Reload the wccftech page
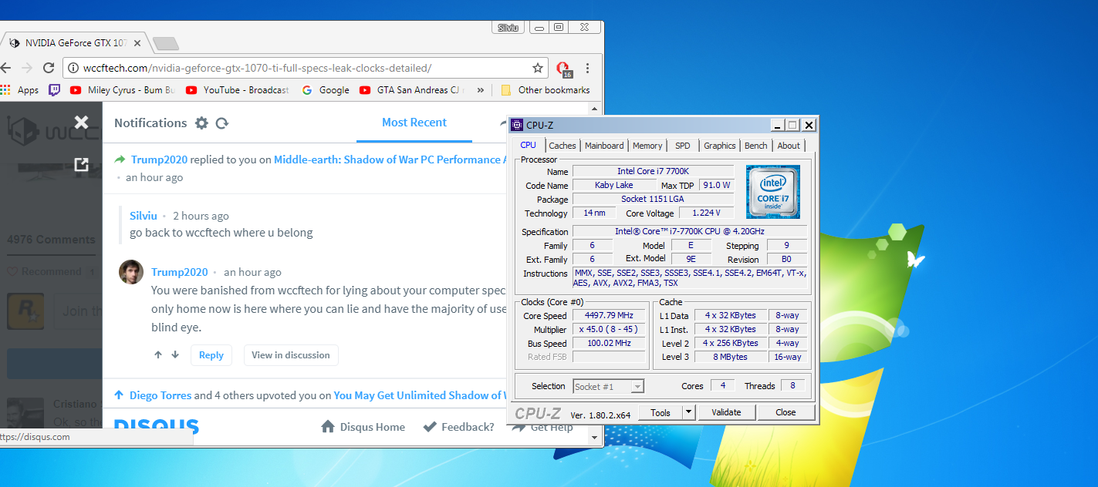1098x487 pixels. click(x=49, y=68)
